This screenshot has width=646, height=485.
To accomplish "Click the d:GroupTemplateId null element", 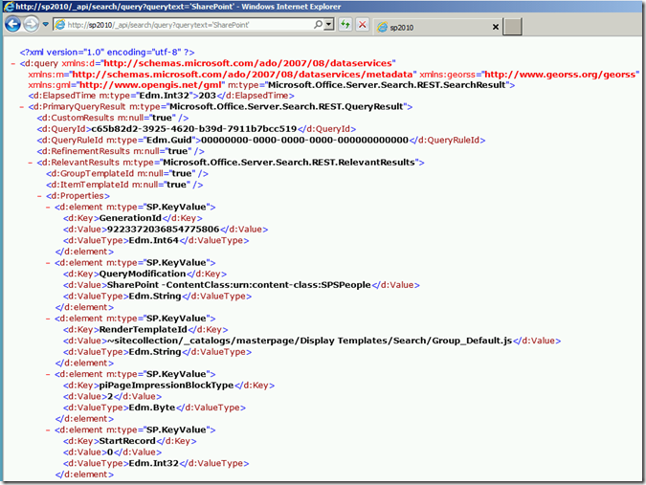I will (x=127, y=174).
